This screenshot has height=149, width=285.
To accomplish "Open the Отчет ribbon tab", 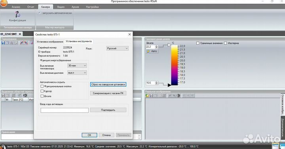I will 31,7.
